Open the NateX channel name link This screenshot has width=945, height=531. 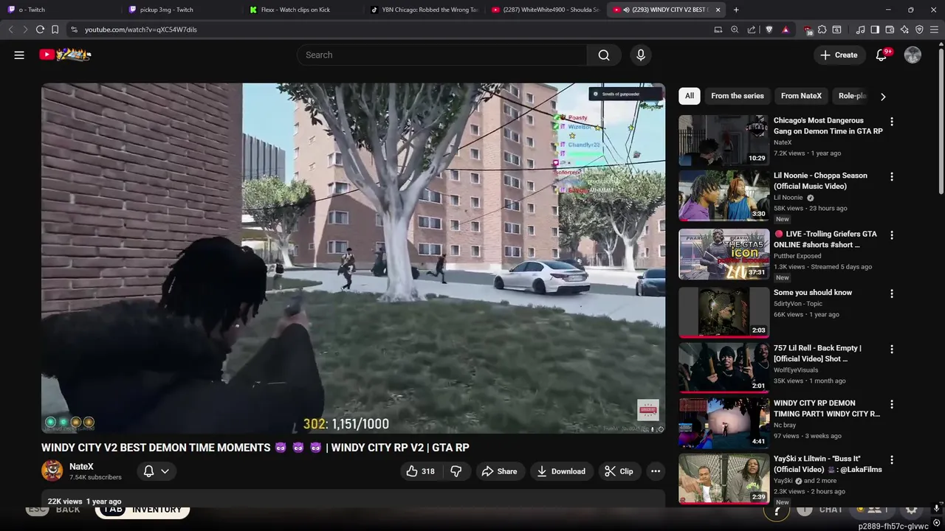tap(81, 467)
